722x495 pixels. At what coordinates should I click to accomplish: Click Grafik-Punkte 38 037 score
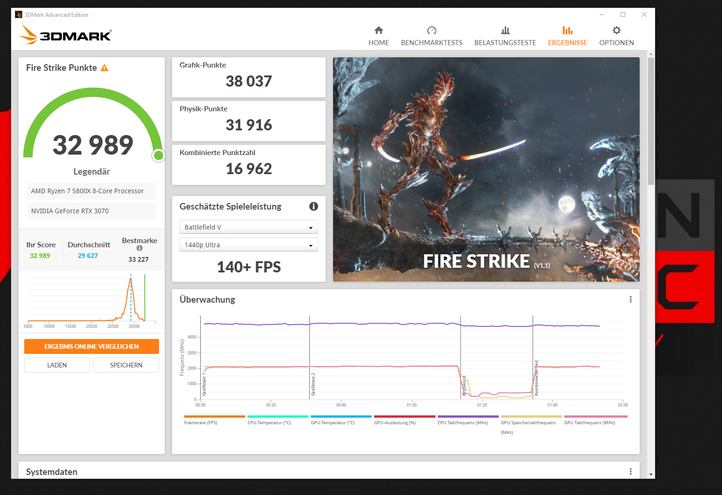point(249,81)
